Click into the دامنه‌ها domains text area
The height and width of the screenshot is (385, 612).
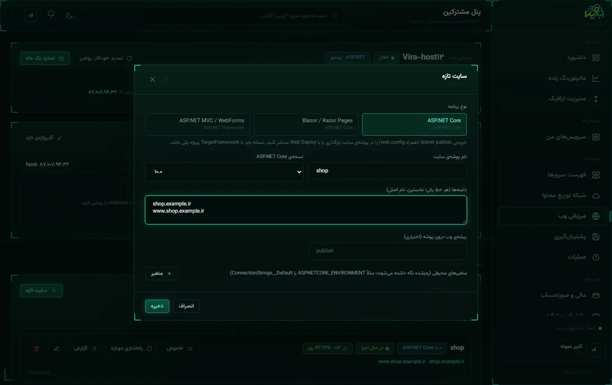click(x=306, y=210)
